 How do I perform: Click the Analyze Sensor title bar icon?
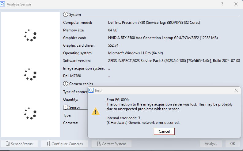[3, 4]
